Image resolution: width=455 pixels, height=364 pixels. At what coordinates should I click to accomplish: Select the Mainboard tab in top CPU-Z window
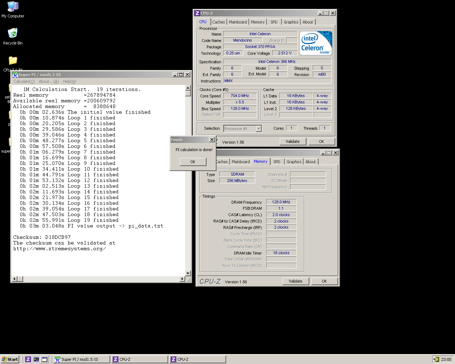[238, 22]
